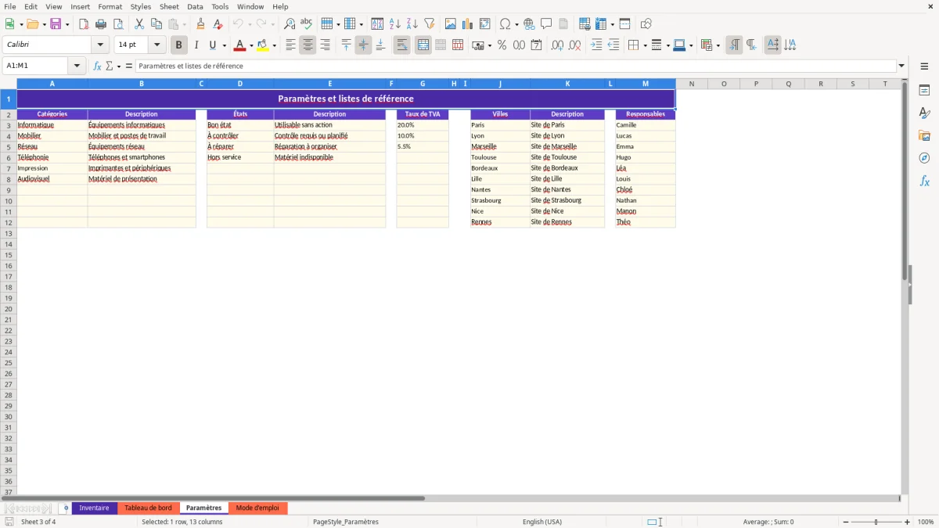Switch to the Inventaire sheet tab
939x528 pixels.
95,508
